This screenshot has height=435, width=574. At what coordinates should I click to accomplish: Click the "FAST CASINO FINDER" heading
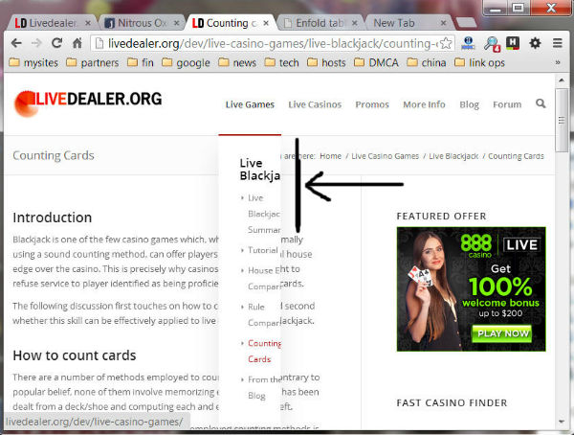tap(452, 402)
